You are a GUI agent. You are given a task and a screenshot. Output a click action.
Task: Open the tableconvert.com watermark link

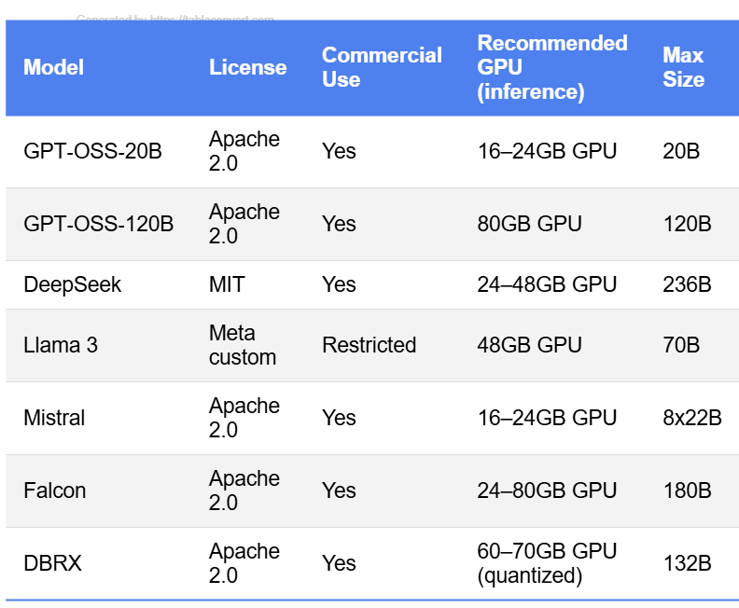175,18
